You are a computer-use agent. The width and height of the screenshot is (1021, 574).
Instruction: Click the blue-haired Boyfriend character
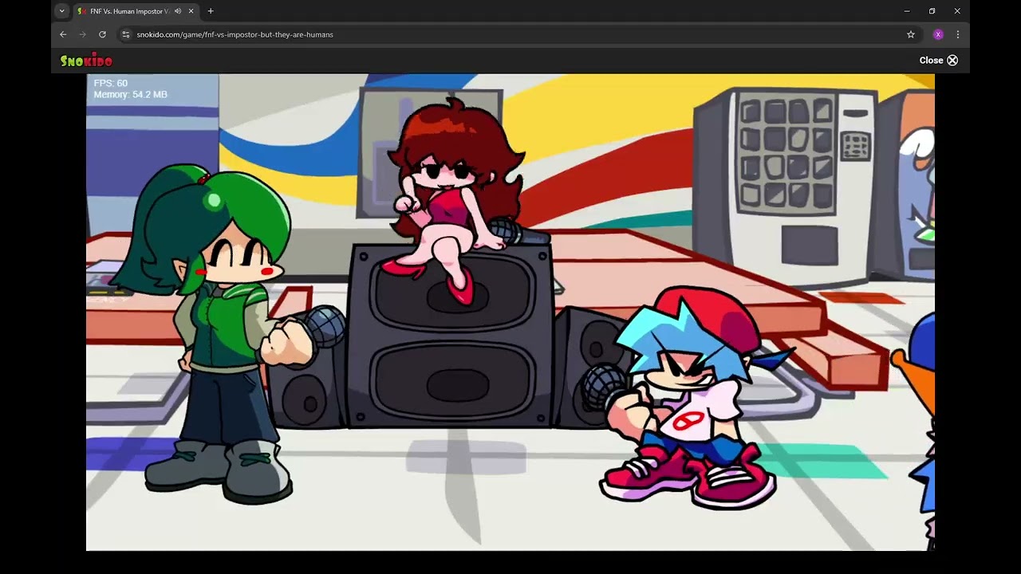[x=690, y=399]
